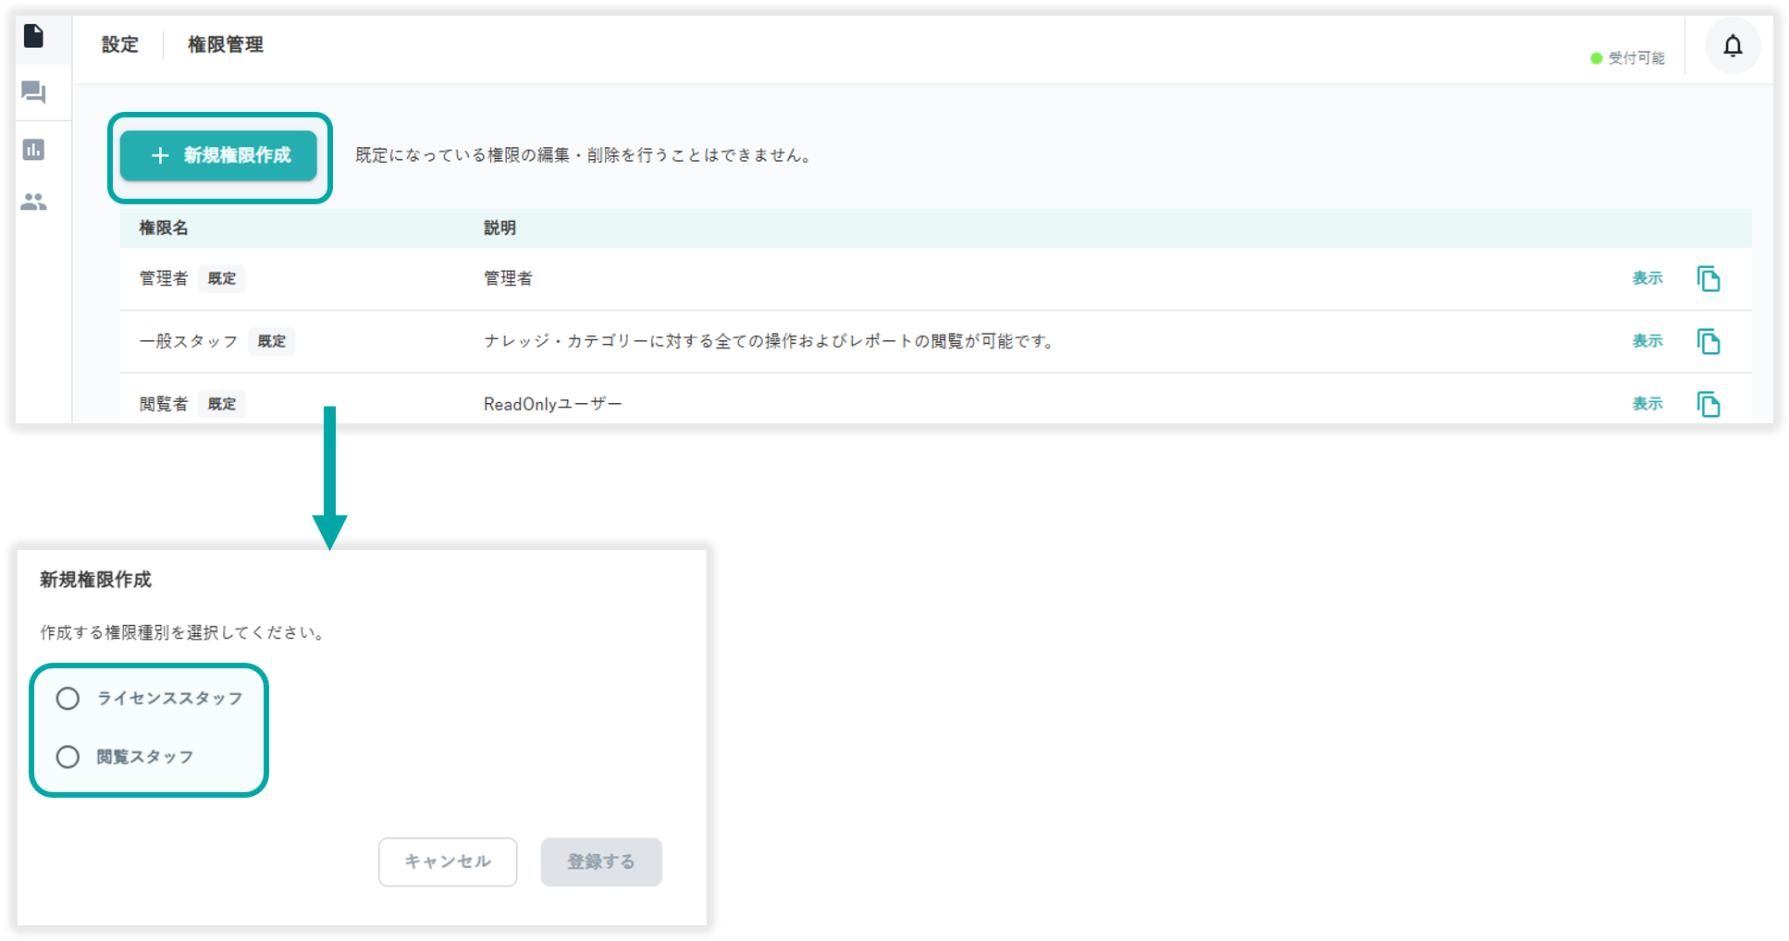The width and height of the screenshot is (1789, 941).
Task: Click copy icon for 閲覧者 row
Action: (x=1708, y=404)
